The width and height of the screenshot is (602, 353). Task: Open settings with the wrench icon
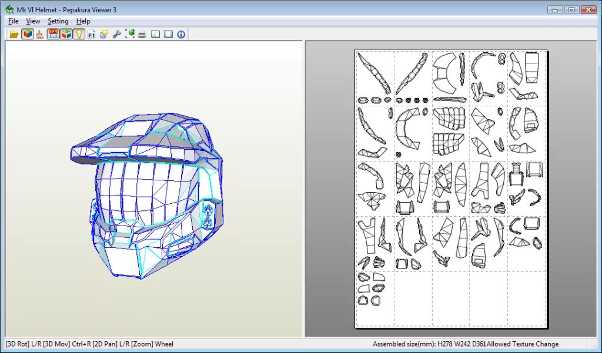pos(115,33)
